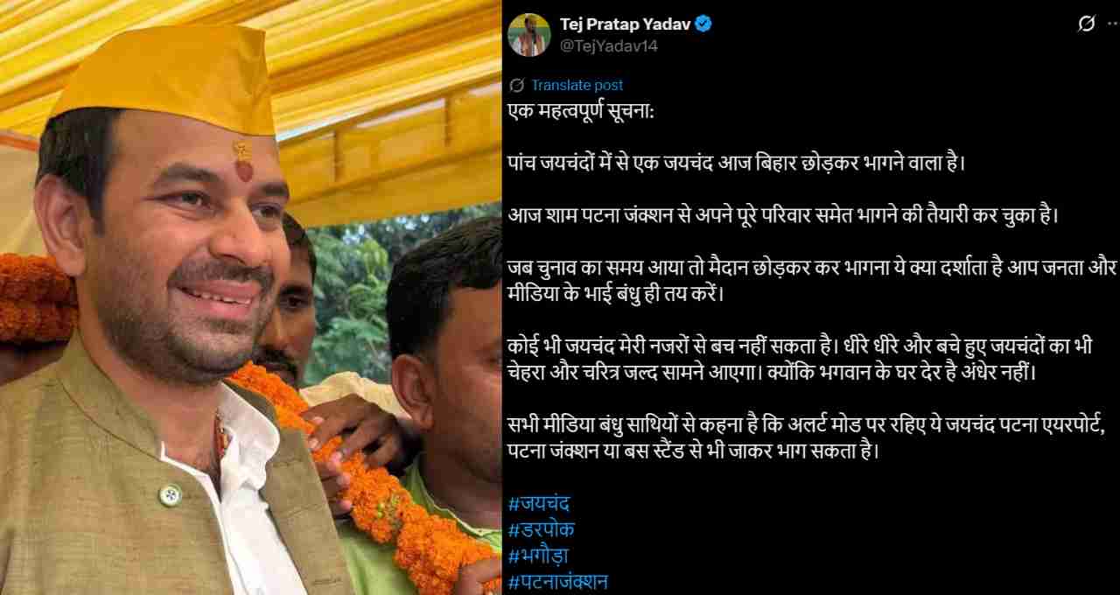This screenshot has width=1120, height=595.
Task: Open the Grok icon at post top right
Action: [1086, 24]
